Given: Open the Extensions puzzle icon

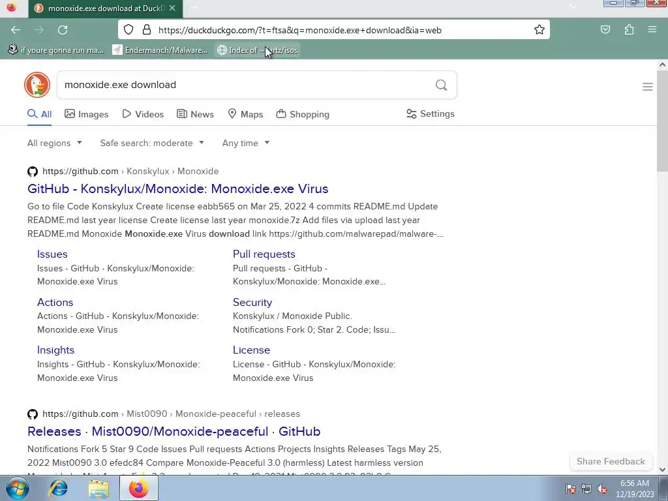Looking at the screenshot, I should click(629, 30).
